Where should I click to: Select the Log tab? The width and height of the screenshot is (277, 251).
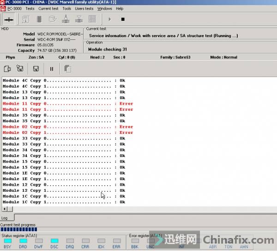click(x=7, y=218)
